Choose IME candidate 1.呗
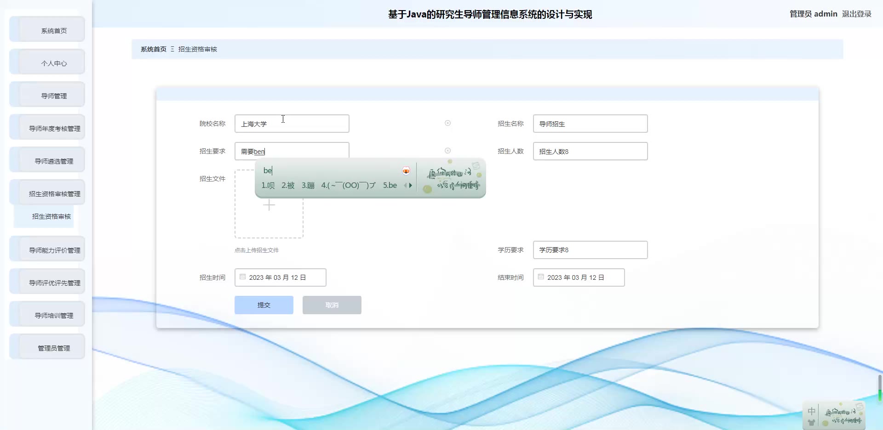 268,186
